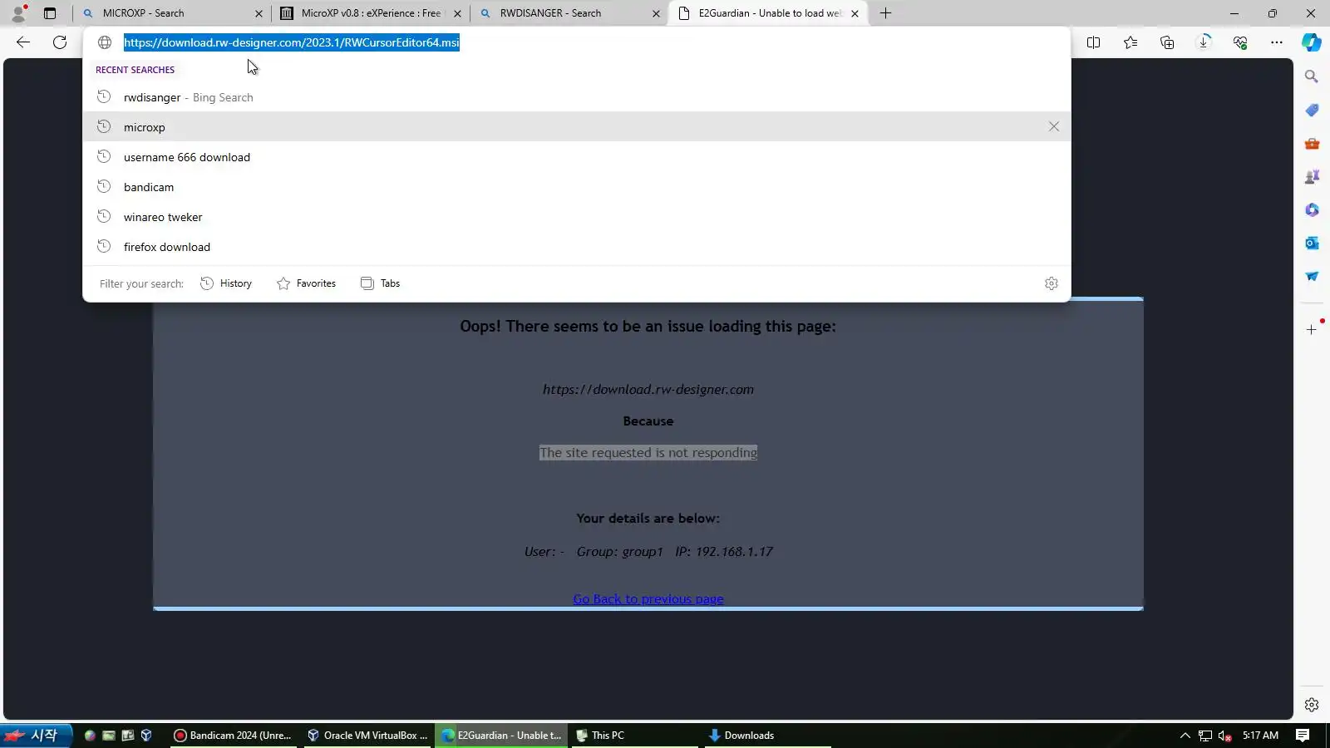Open sidebar settings gear at bottom

(1312, 705)
